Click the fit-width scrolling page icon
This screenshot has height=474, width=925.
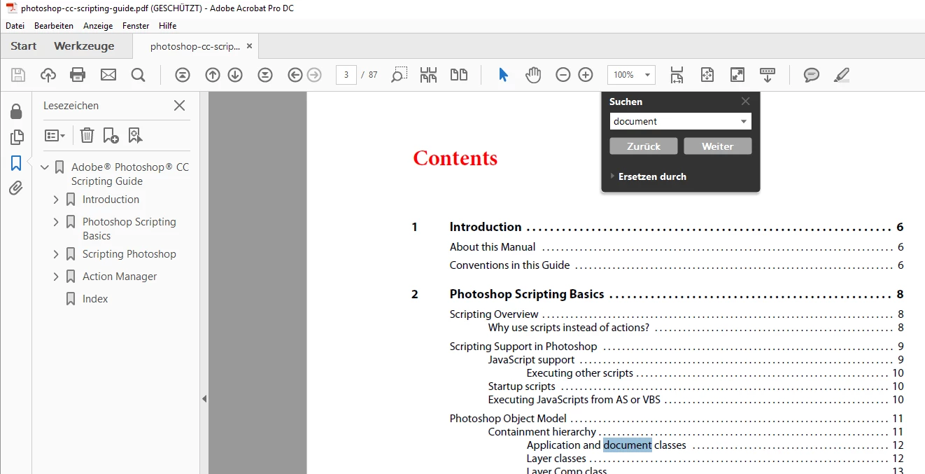pos(677,75)
